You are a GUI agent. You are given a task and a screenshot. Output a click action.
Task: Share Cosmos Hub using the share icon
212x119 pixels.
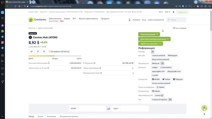[x=31, y=52]
